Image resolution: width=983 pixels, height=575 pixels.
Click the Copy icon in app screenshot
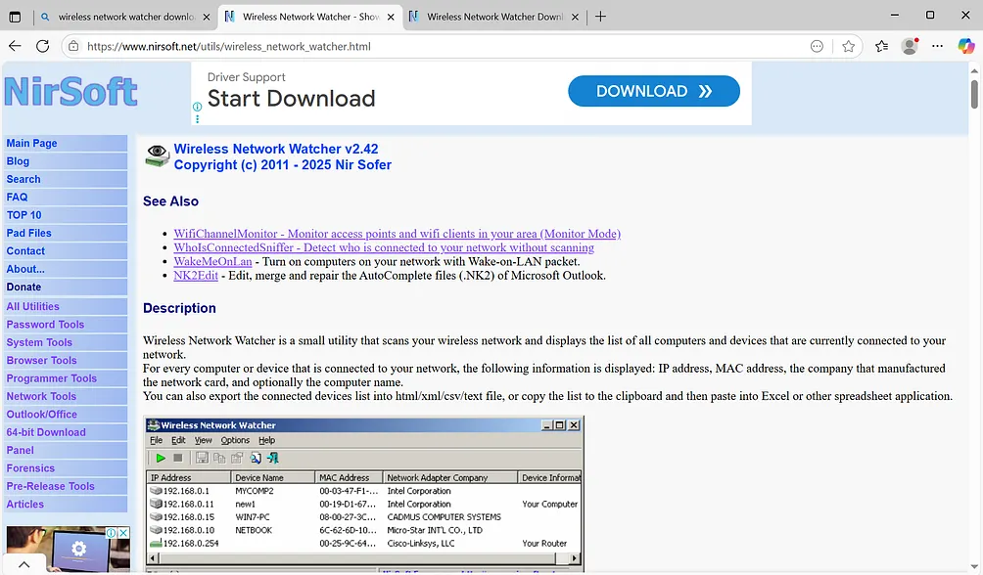click(x=218, y=458)
